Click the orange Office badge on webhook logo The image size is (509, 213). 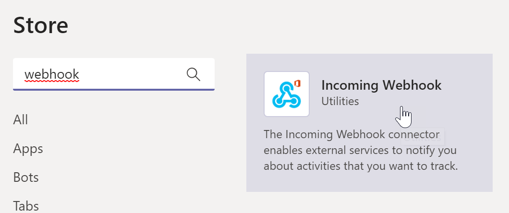pos(297,83)
